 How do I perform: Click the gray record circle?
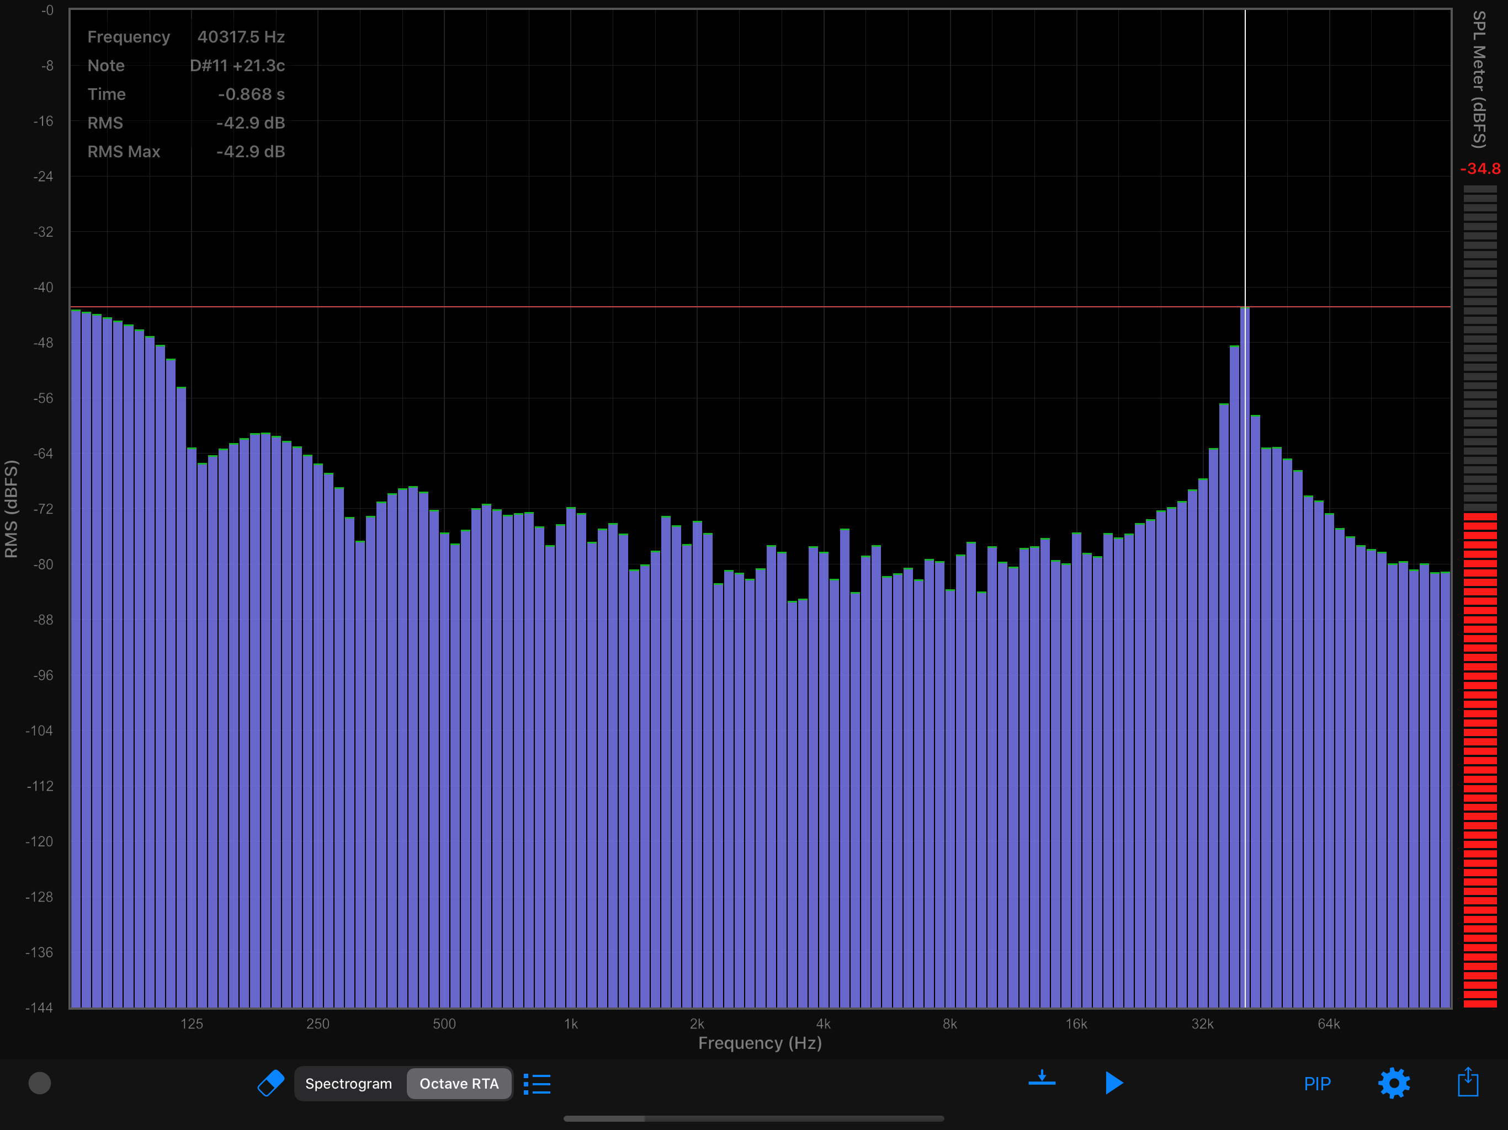[40, 1083]
